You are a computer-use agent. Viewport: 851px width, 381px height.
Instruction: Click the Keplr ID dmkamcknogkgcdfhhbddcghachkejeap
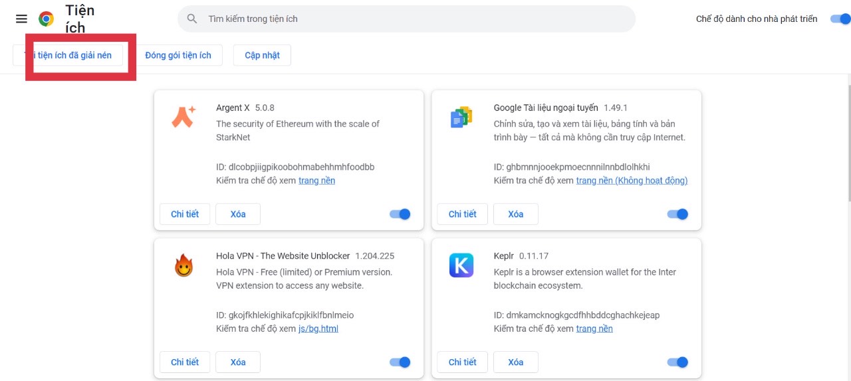(x=576, y=315)
